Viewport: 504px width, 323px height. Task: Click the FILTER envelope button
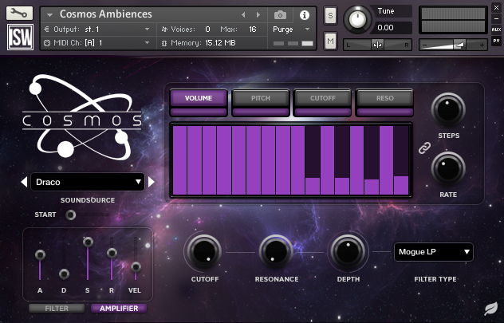coord(56,309)
